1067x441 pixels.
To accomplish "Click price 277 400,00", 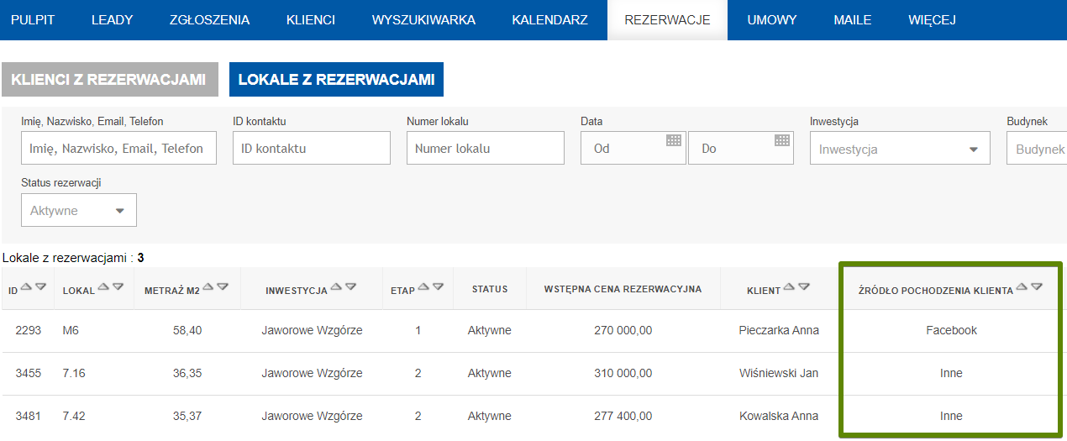I will pyautogui.click(x=623, y=416).
